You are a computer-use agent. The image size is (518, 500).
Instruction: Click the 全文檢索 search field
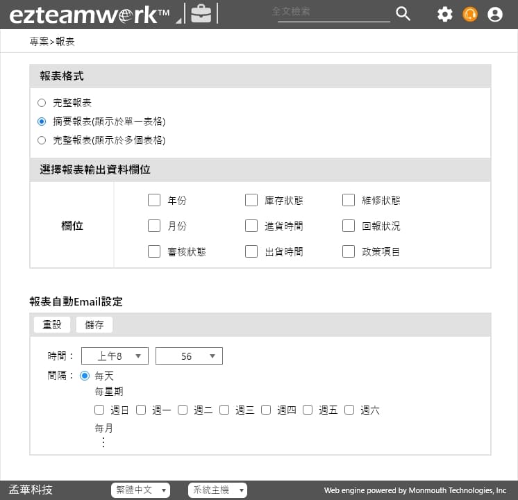(333, 12)
